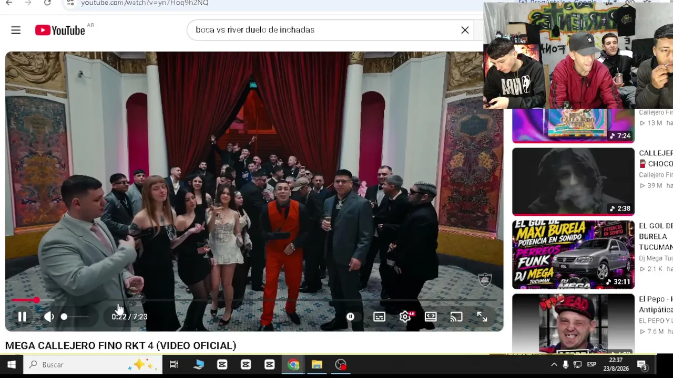
Task: Open File Explorer from taskbar
Action: click(x=317, y=364)
